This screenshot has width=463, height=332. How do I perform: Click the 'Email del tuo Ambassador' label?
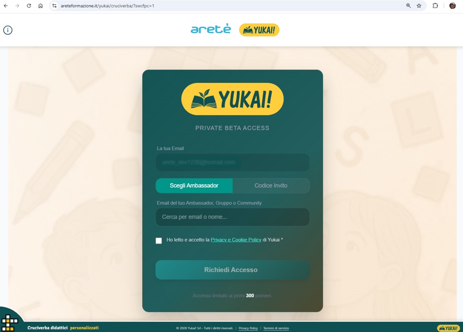pos(209,203)
